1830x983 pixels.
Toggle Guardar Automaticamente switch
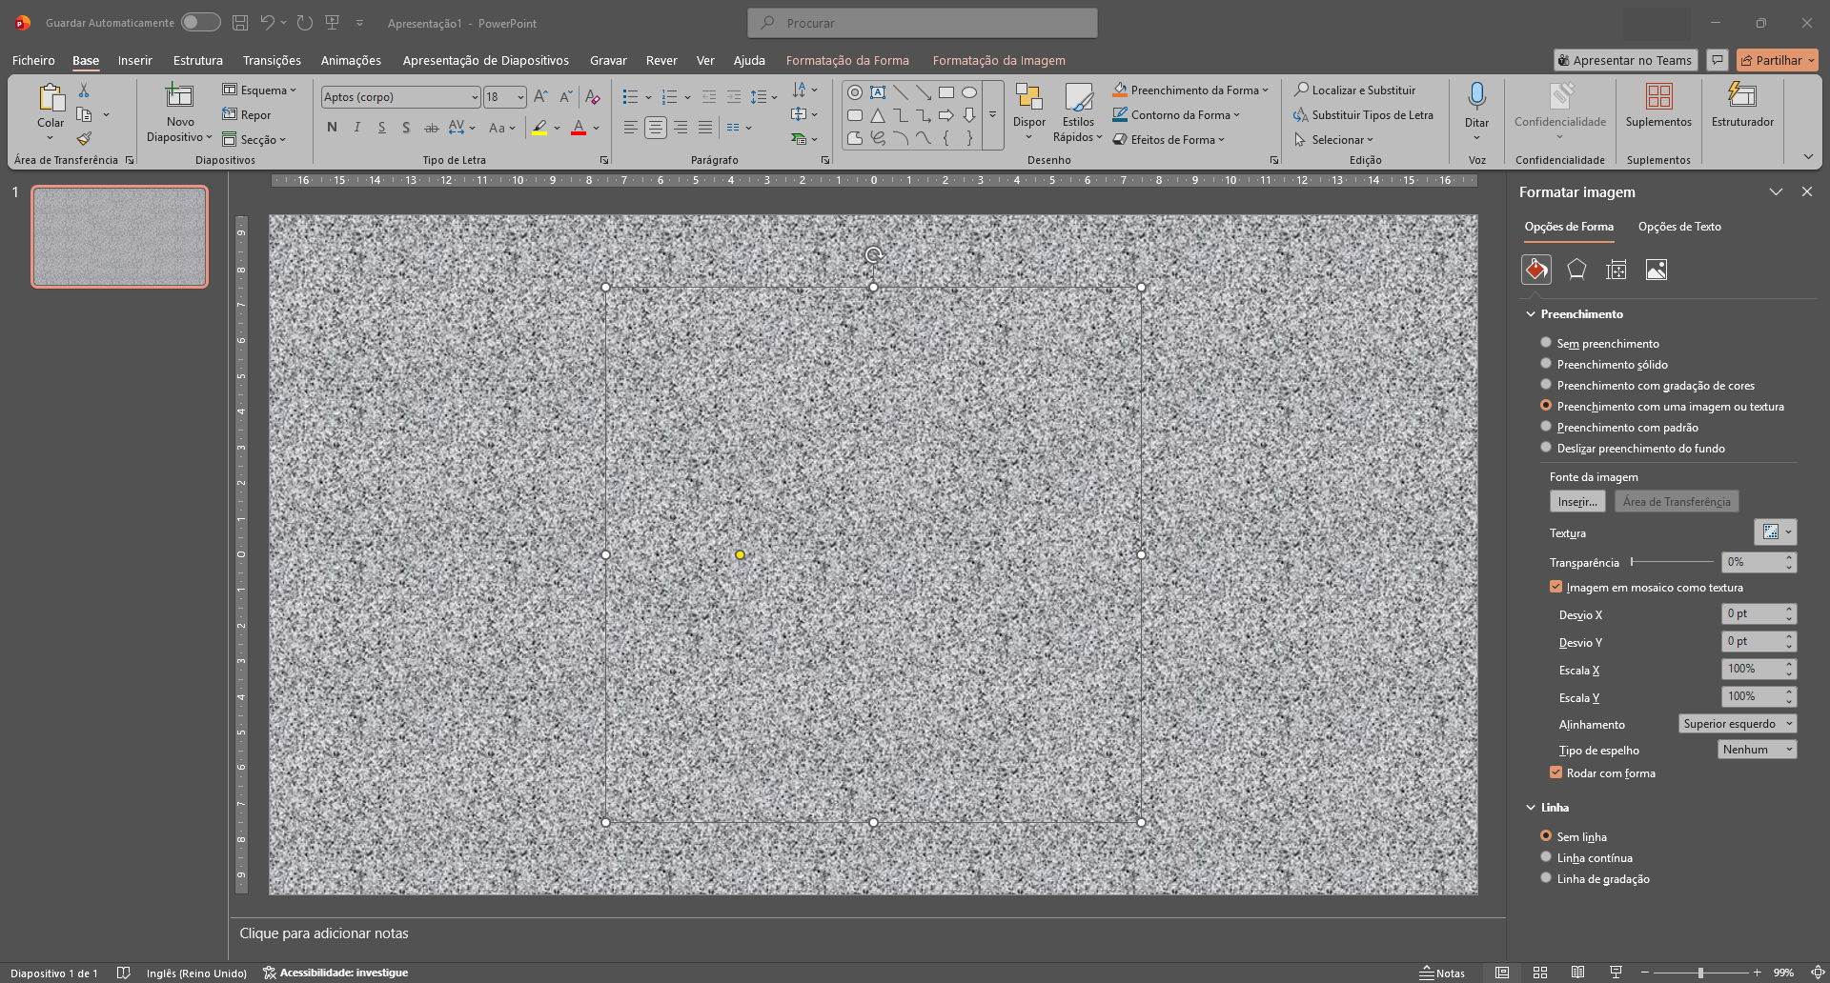[201, 22]
